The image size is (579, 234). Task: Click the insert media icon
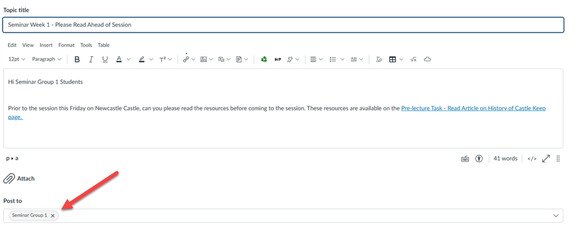(221, 59)
